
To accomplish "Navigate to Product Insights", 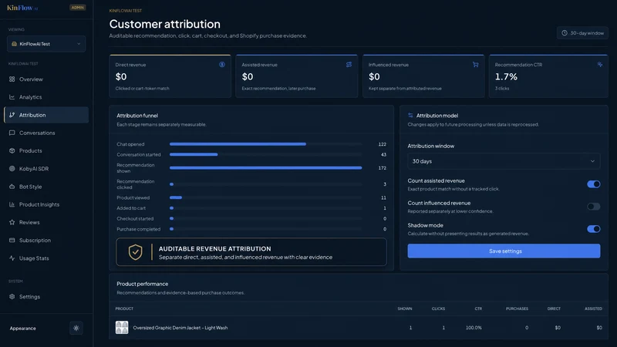I will coord(46,204).
